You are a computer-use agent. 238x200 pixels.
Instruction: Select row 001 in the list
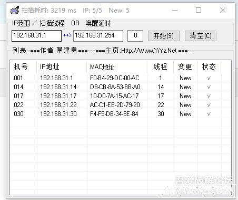(121, 78)
